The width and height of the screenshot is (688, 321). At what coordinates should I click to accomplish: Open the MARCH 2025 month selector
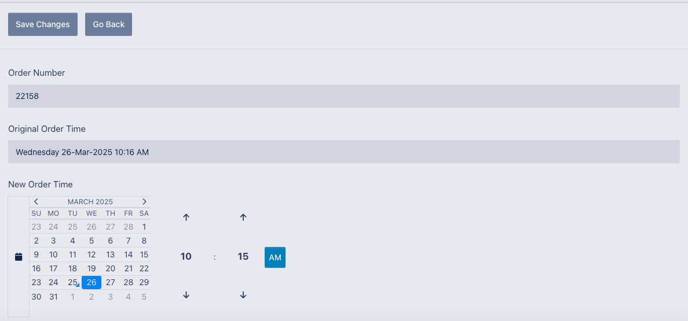click(90, 202)
